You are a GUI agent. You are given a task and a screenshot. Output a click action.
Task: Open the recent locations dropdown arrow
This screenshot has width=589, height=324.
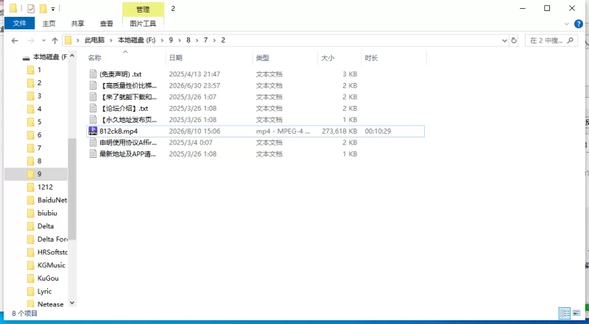tap(44, 40)
